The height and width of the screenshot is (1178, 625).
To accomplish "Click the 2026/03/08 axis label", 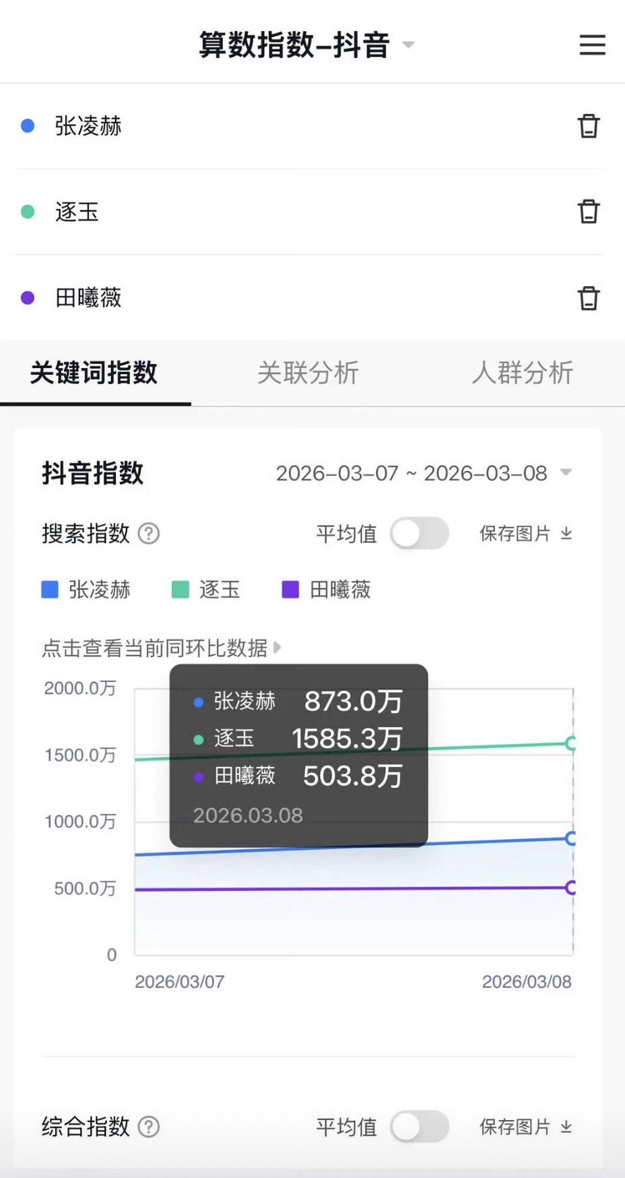I will click(x=527, y=982).
